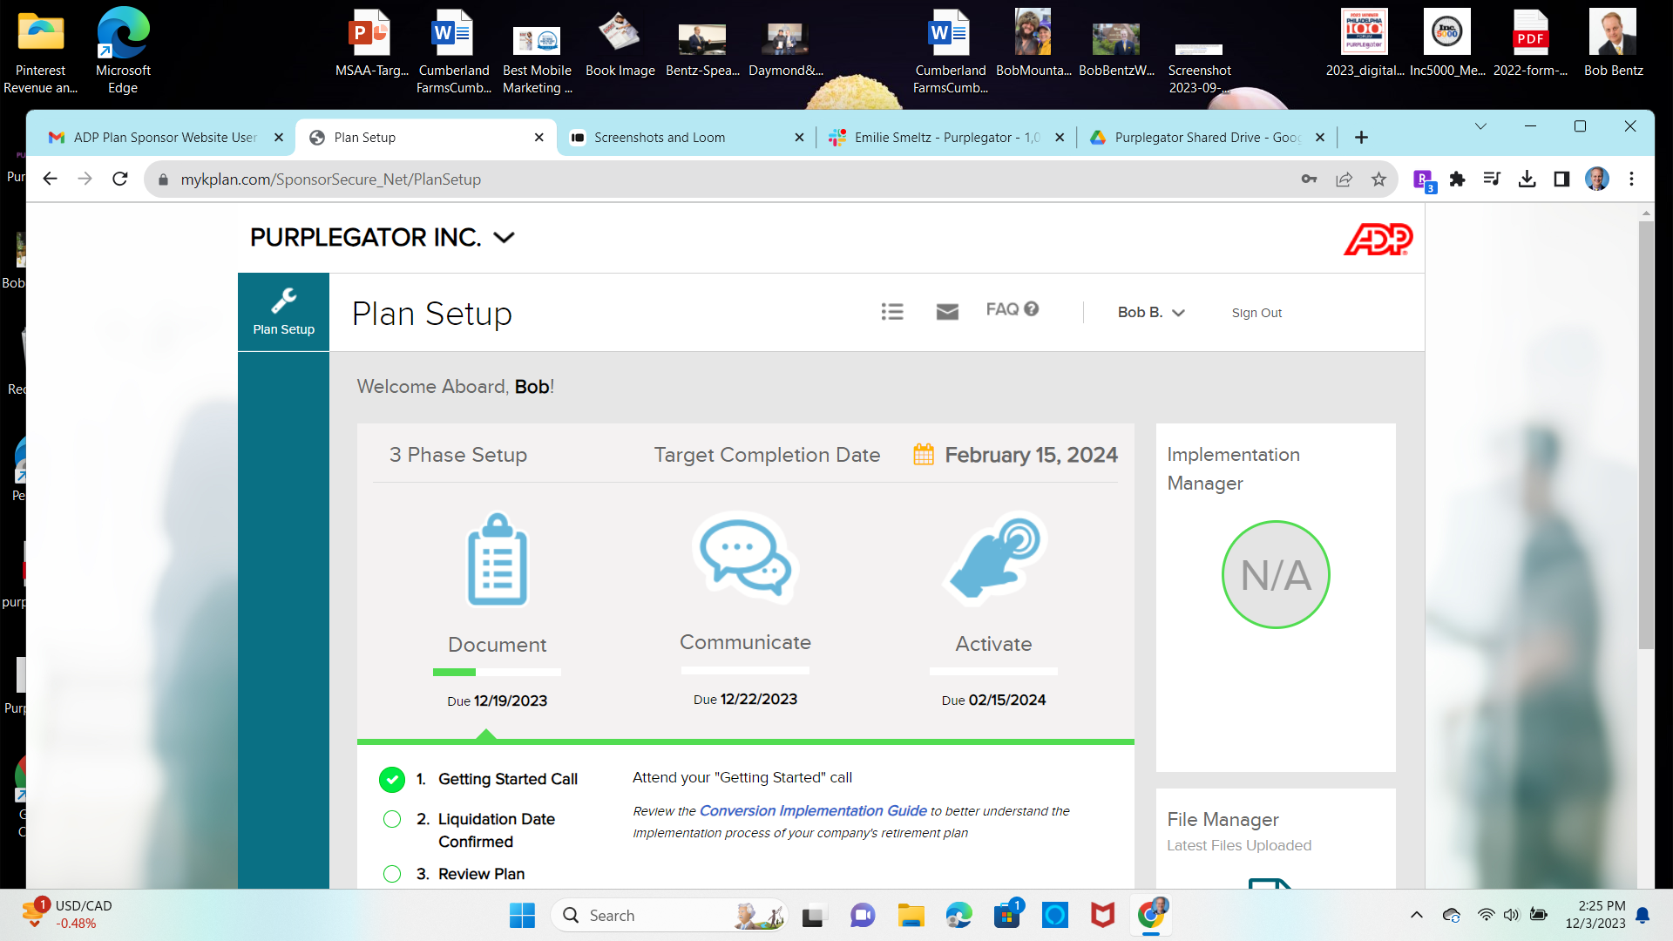Screen dimensions: 1673x941
Task: Click the Communicate chat bubbles icon
Action: (x=745, y=558)
